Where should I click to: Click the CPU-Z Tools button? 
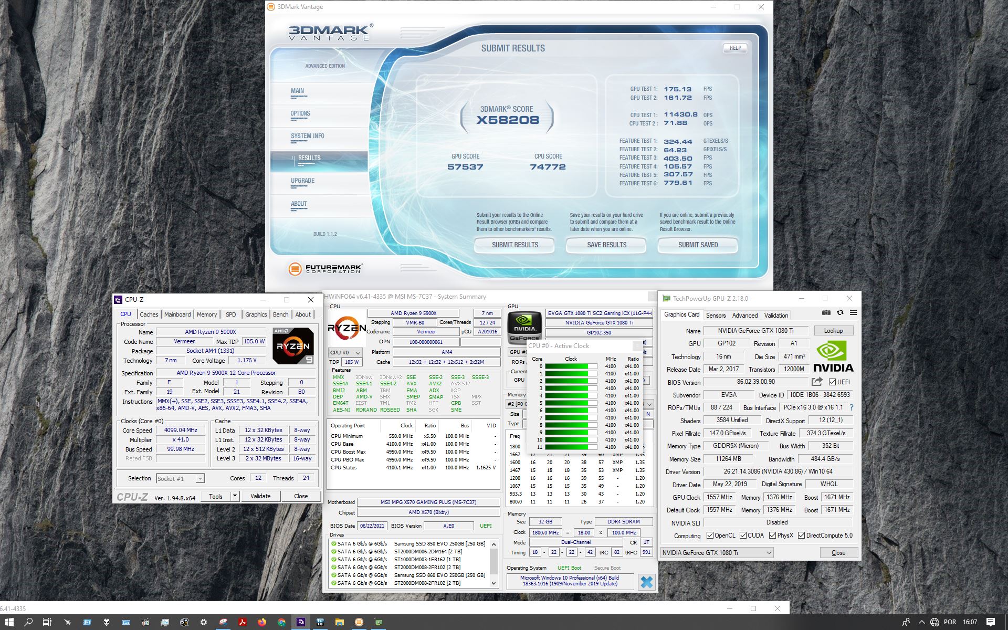[216, 496]
